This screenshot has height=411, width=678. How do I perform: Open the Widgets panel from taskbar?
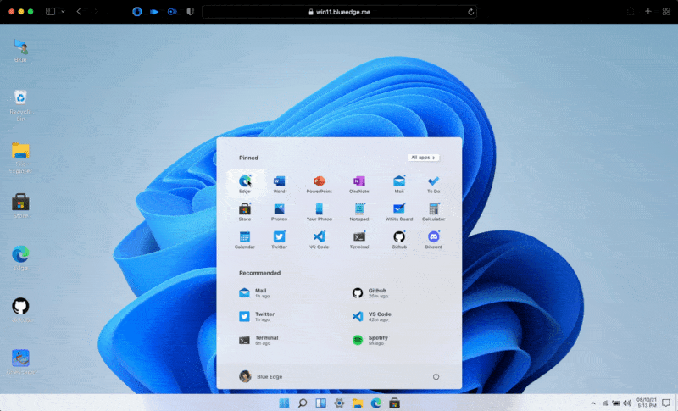pos(321,403)
